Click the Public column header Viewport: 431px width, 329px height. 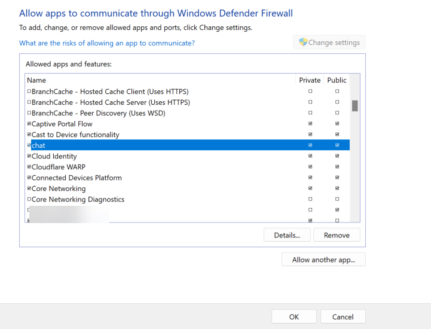point(337,80)
